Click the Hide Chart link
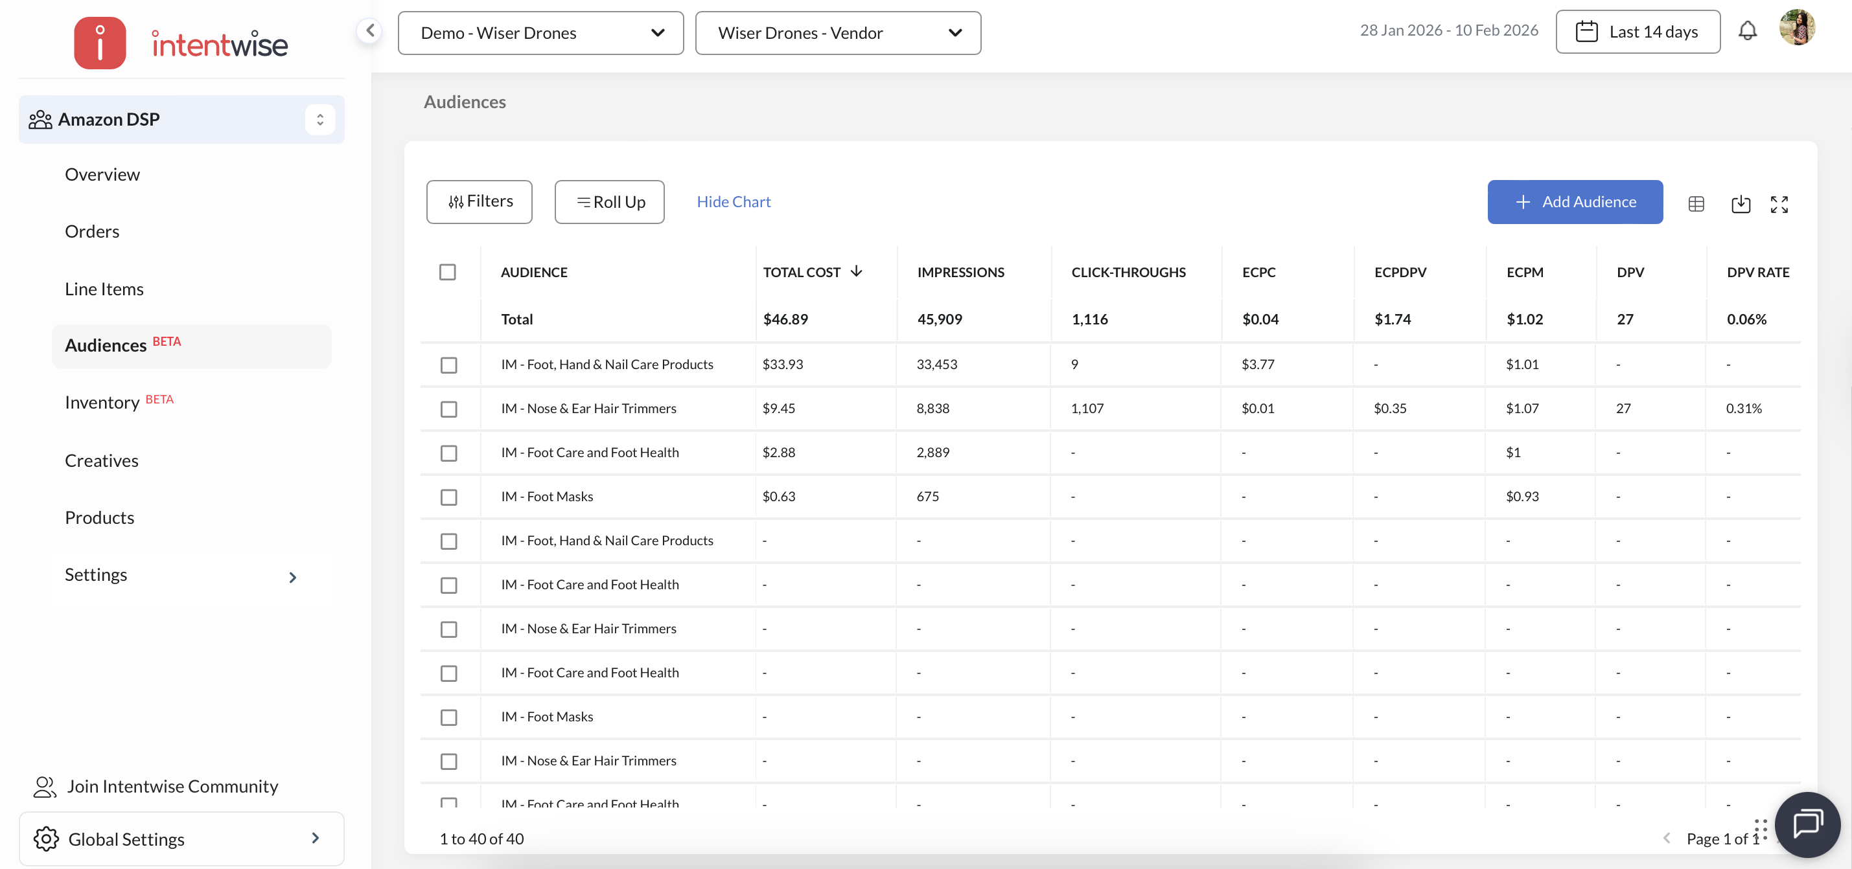 734,202
